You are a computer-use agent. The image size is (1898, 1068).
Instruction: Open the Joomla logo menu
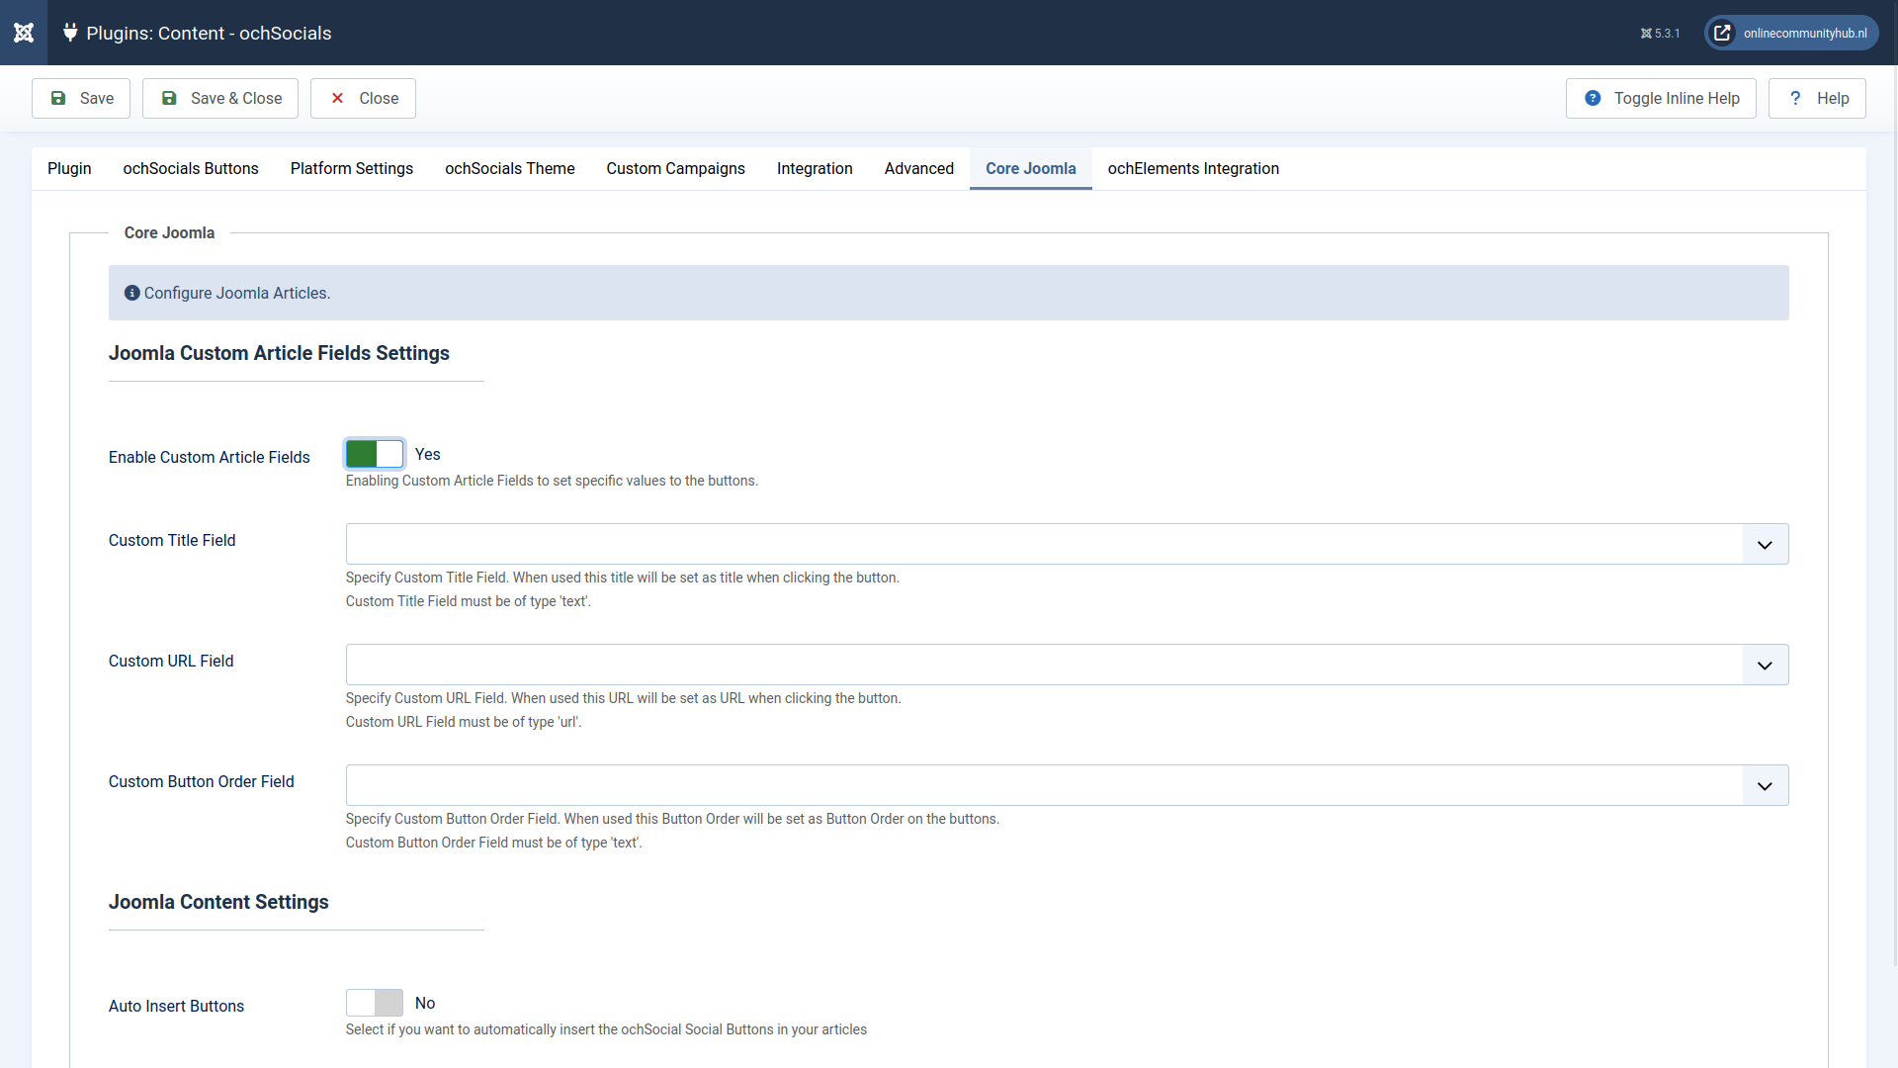pyautogui.click(x=24, y=33)
